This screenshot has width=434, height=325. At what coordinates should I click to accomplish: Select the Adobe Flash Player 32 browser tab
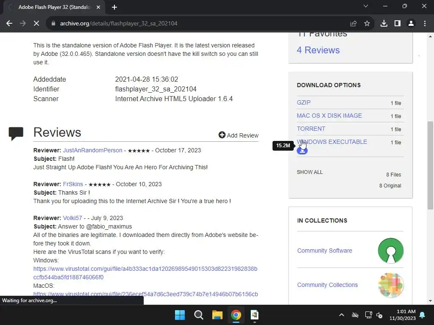(x=55, y=7)
